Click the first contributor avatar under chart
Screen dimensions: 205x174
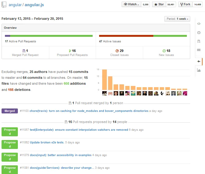(104, 93)
